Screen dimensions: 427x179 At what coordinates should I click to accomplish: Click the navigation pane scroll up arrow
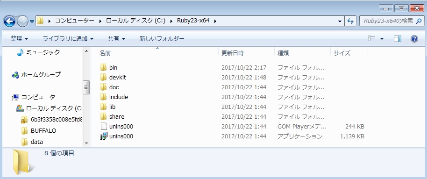[86, 51]
